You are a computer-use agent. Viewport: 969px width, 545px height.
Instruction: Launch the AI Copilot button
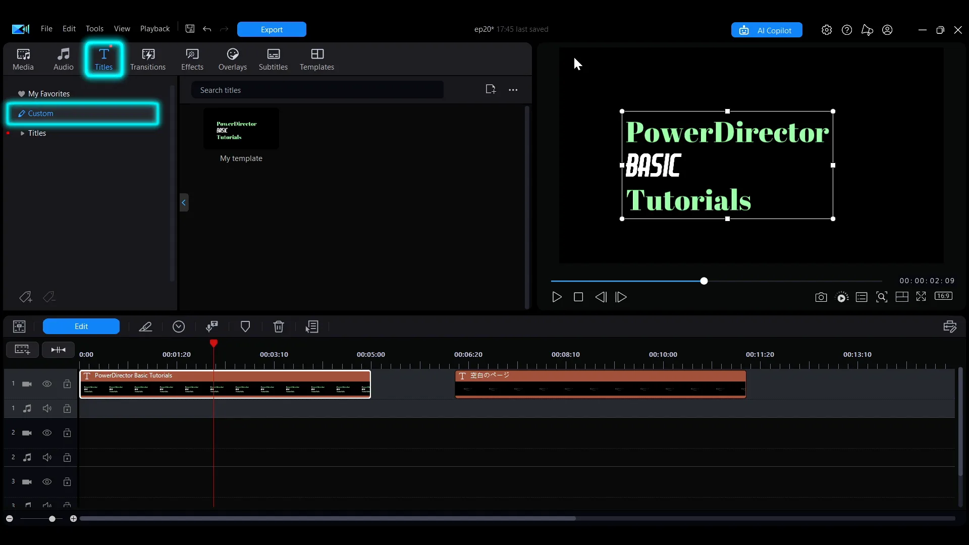pyautogui.click(x=767, y=30)
